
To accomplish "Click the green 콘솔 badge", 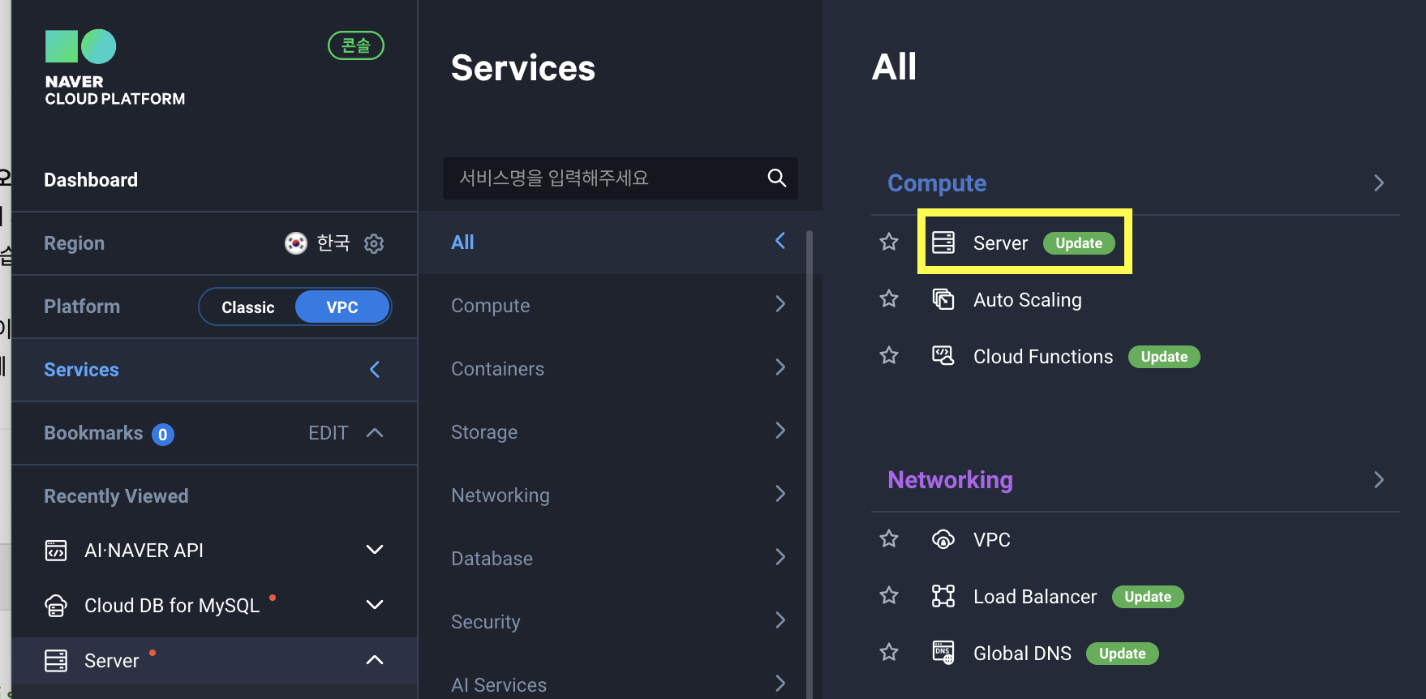I will pyautogui.click(x=356, y=45).
